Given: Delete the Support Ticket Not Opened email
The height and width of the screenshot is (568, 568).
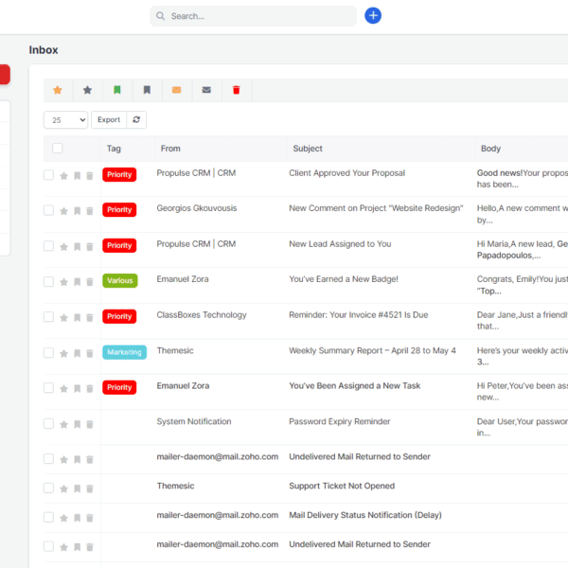Looking at the screenshot, I should click(x=90, y=488).
